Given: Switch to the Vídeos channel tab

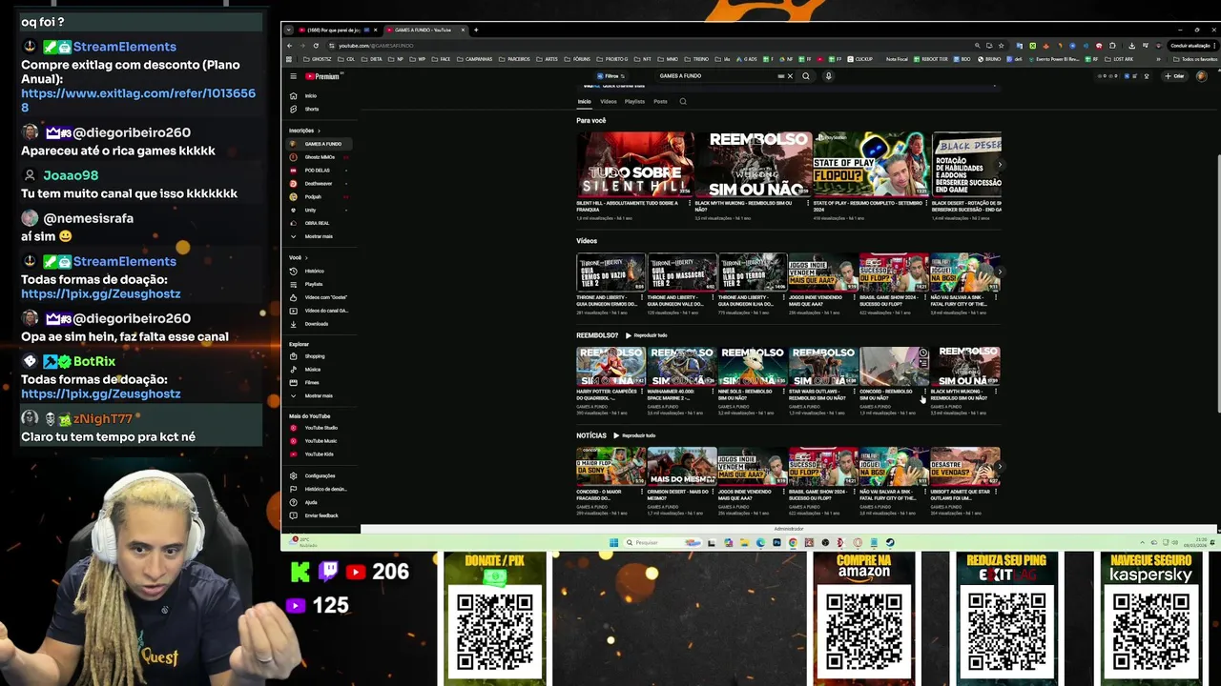Looking at the screenshot, I should [x=608, y=101].
